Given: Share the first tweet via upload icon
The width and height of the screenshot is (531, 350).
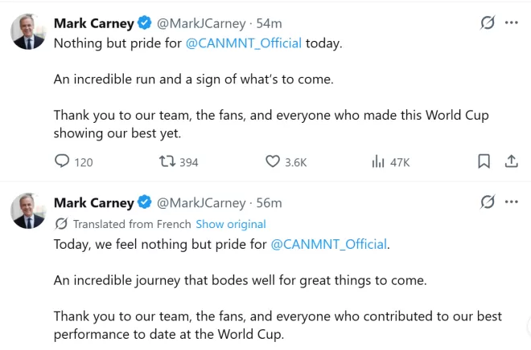Looking at the screenshot, I should (512, 161).
